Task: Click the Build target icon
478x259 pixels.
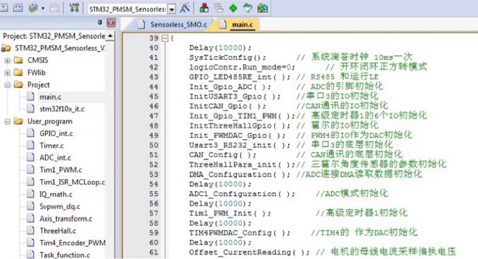Action: coord(3,8)
